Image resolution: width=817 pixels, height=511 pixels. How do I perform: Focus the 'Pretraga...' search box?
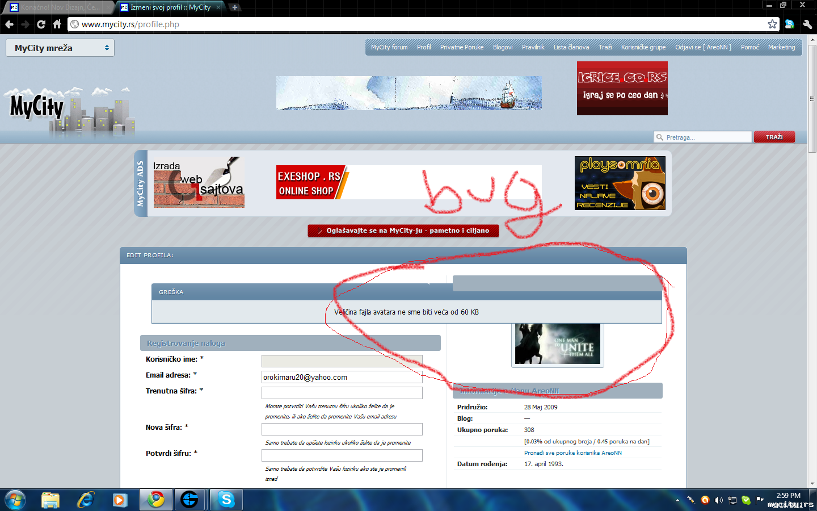click(x=703, y=137)
